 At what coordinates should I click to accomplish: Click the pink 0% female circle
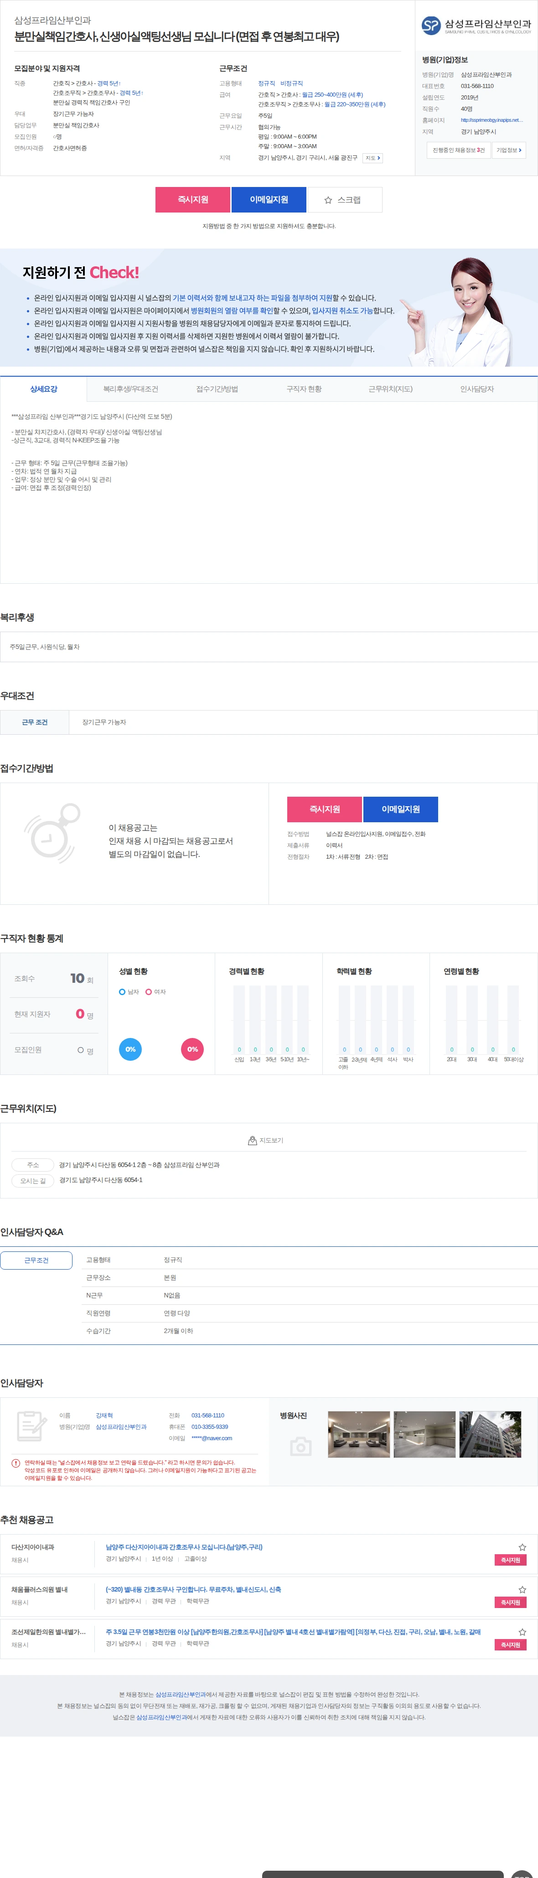192,1049
